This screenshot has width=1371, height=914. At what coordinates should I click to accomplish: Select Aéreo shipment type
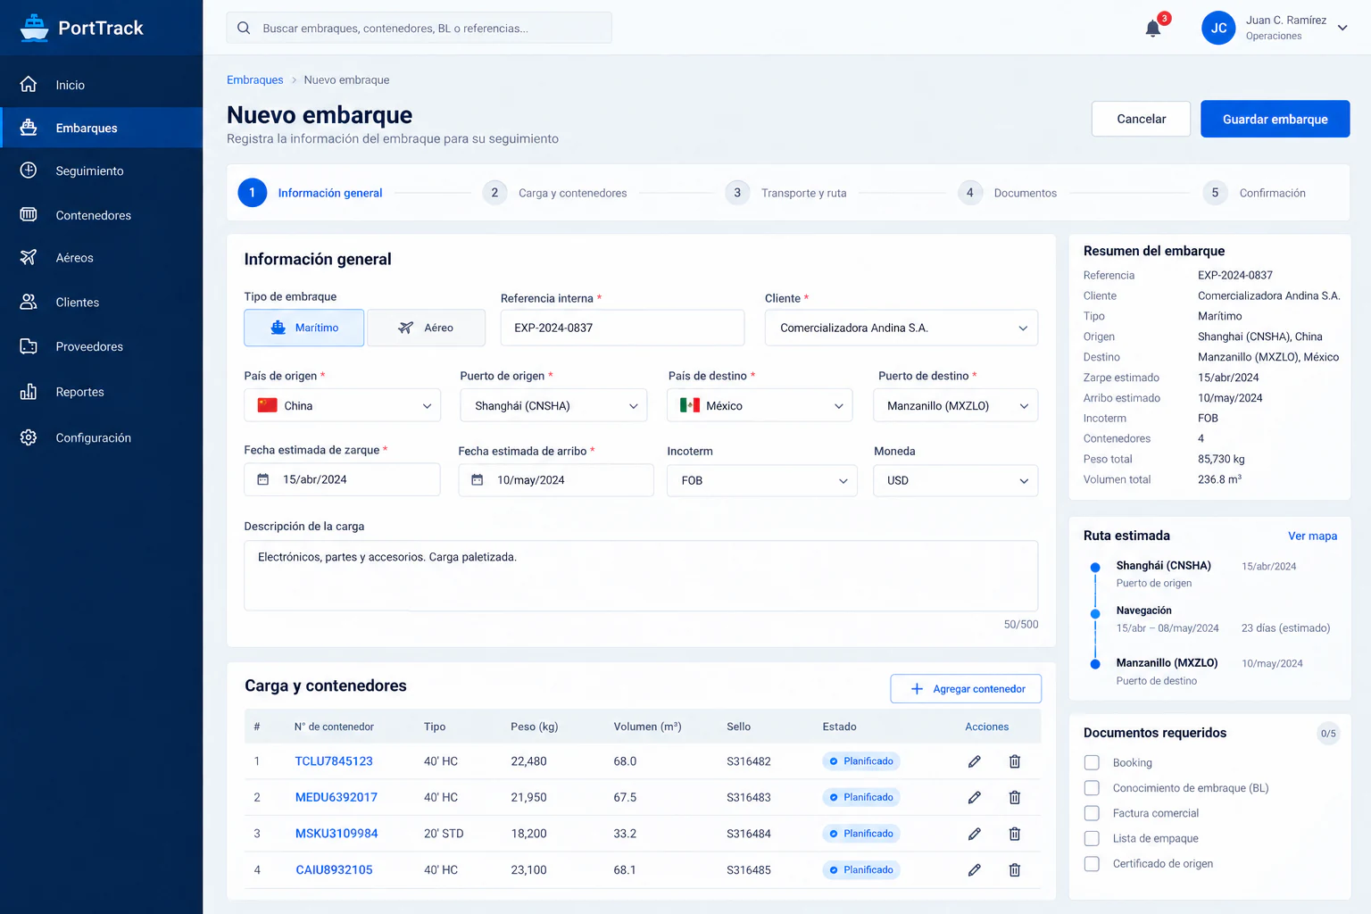coord(426,328)
